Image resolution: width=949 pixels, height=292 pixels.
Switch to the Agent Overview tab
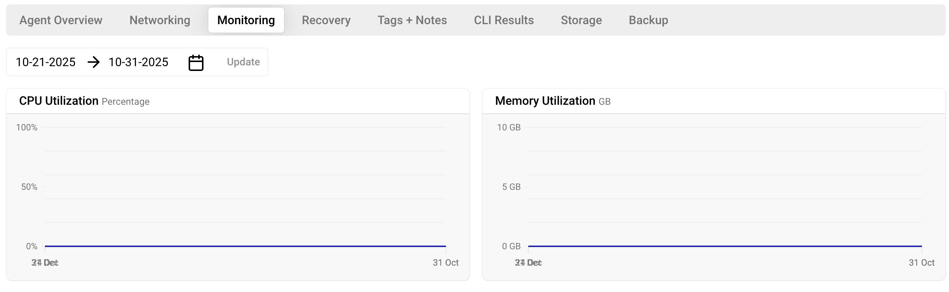(61, 20)
